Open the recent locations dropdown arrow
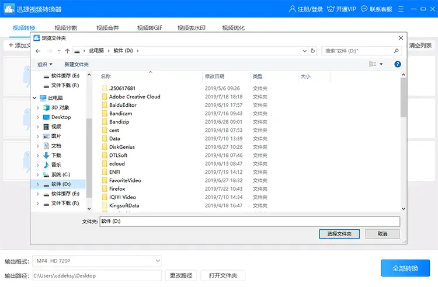This screenshot has width=438, height=287. tap(59, 51)
